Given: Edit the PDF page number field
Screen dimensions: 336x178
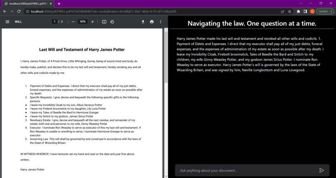Looking at the screenshot, I should click(x=55, y=22).
